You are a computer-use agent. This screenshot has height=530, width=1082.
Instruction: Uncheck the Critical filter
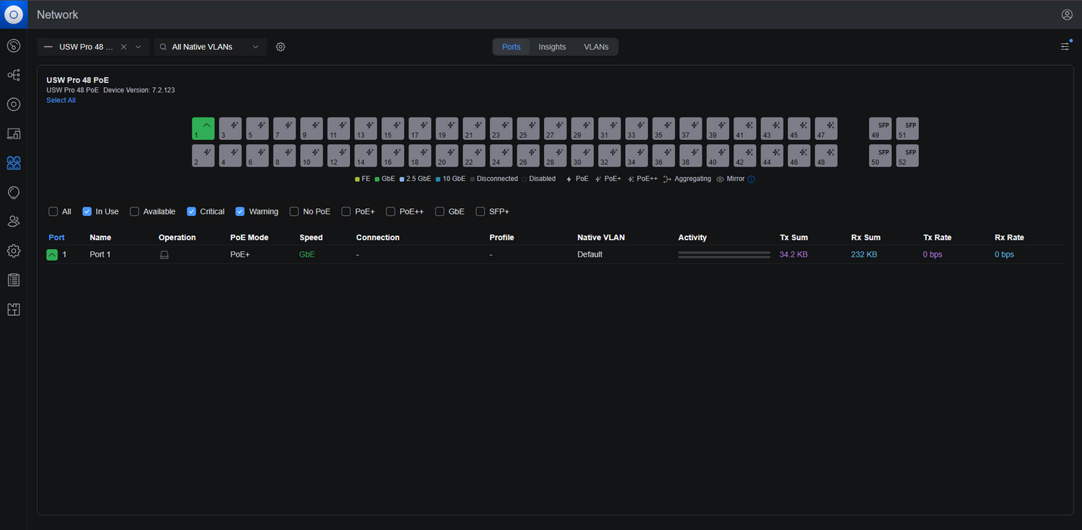tap(192, 212)
